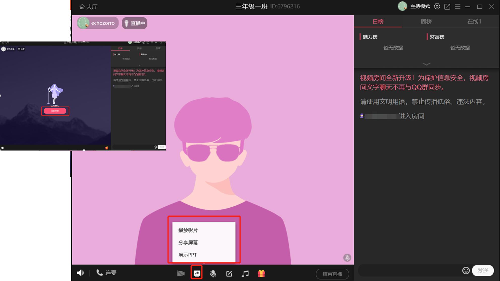
Task: Switch to the 周榜 tab
Action: pyautogui.click(x=426, y=22)
